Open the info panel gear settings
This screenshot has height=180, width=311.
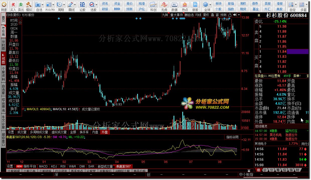20,23
